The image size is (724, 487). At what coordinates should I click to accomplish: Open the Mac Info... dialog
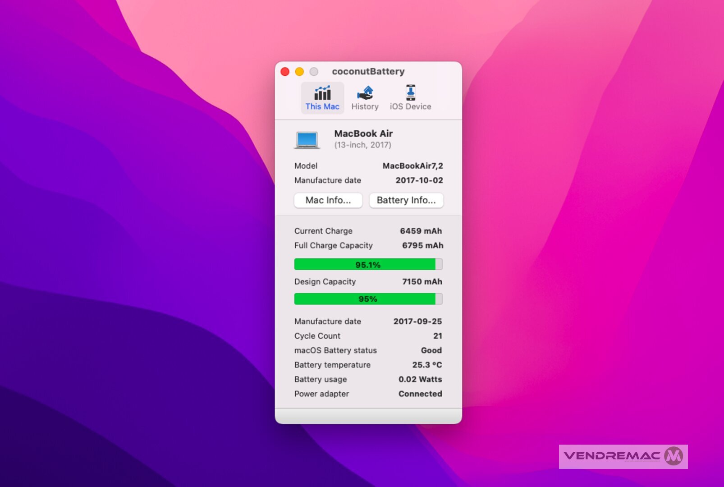tap(328, 200)
